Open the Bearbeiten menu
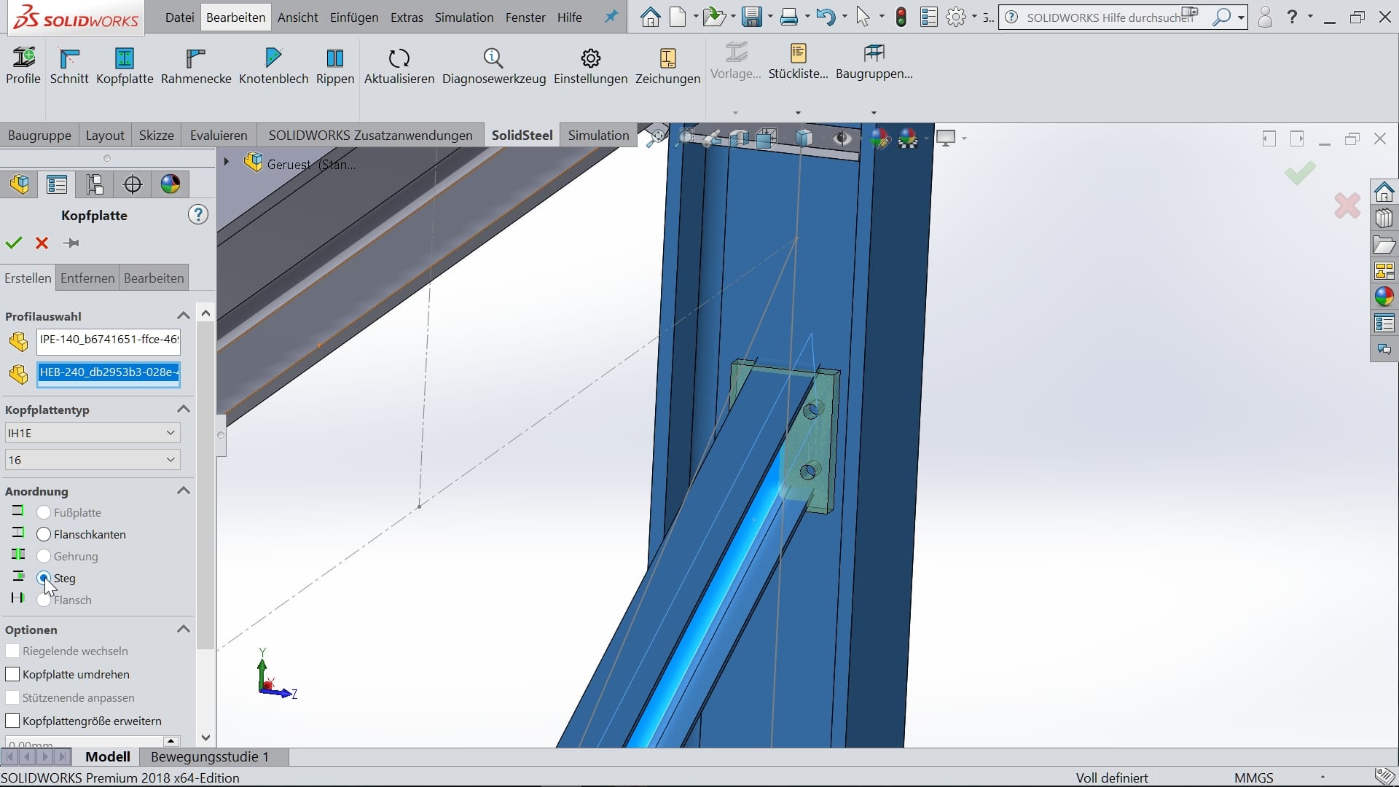This screenshot has width=1399, height=787. [235, 17]
